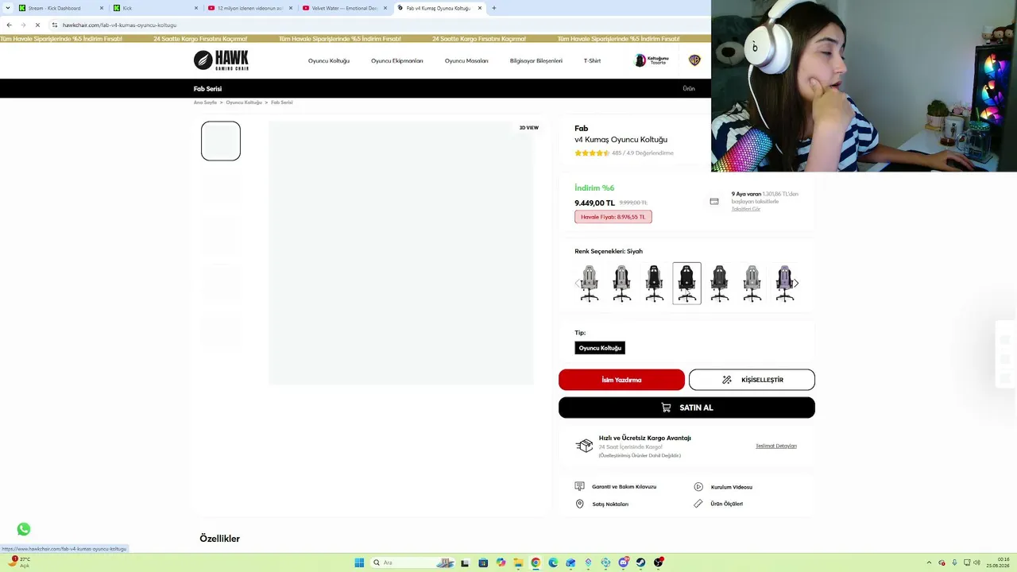This screenshot has width=1017, height=572.
Task: Click the browser back arrow
Action: pyautogui.click(x=9, y=25)
